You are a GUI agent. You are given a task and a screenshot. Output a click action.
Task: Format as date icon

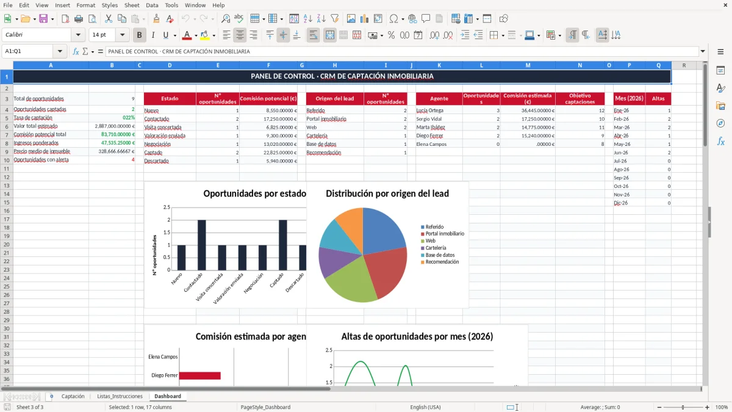(x=418, y=35)
